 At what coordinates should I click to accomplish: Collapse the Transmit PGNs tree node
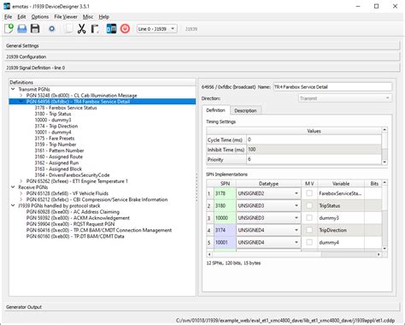13,89
